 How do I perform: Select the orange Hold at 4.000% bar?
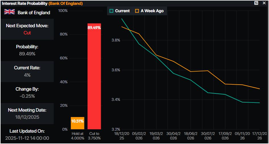[x=78, y=123]
